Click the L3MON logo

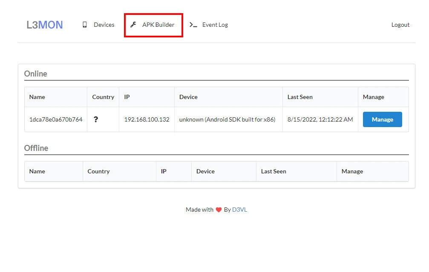[x=44, y=25]
